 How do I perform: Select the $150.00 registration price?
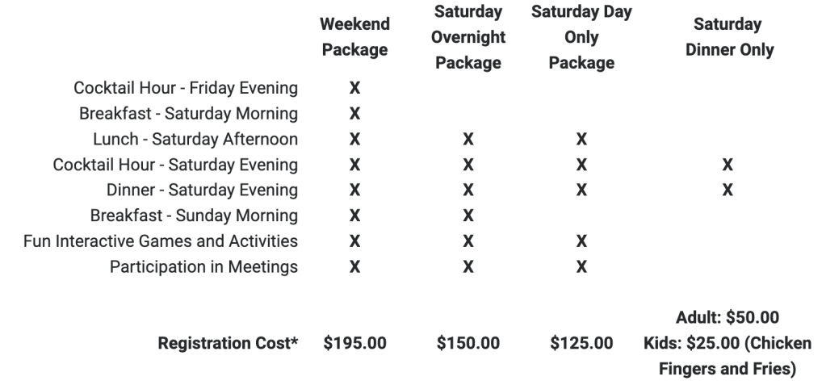pyautogui.click(x=468, y=343)
